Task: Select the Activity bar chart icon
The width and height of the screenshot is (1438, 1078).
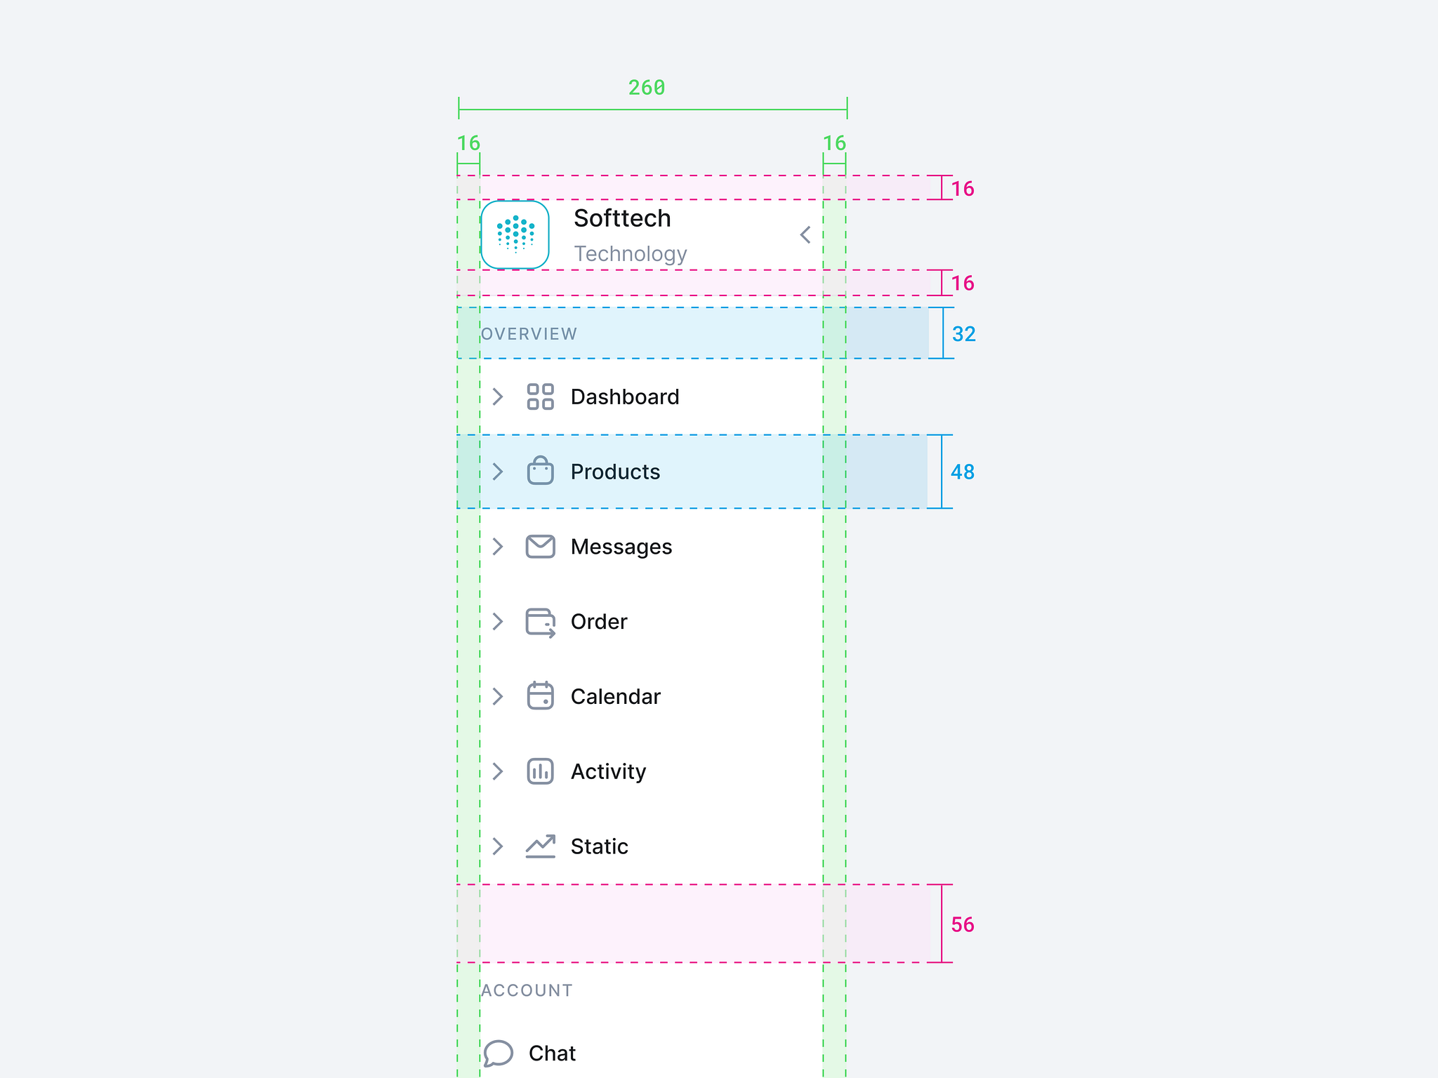Action: click(x=541, y=771)
